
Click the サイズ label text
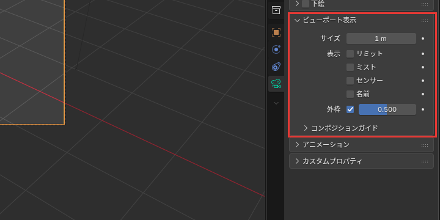pyautogui.click(x=330, y=38)
